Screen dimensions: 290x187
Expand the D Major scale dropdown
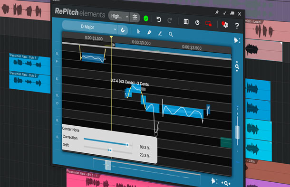(x=90, y=28)
